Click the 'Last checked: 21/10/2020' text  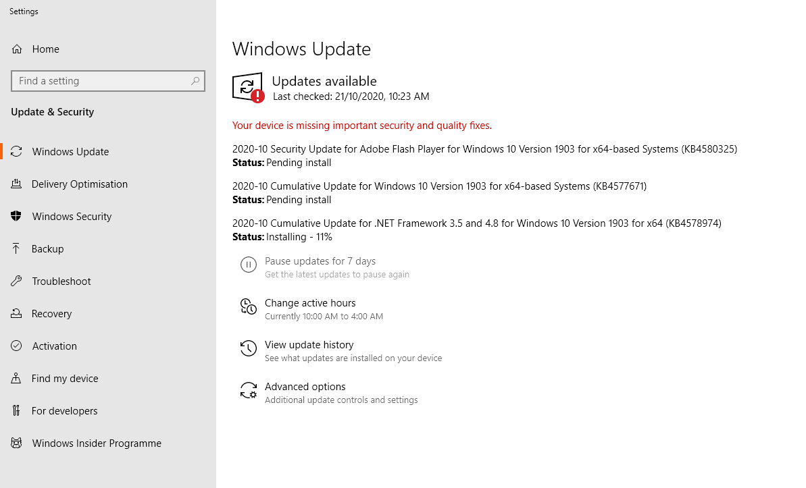pos(351,97)
